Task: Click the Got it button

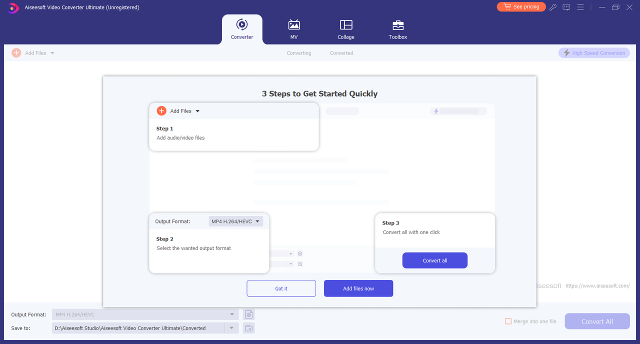Action: tap(281, 288)
